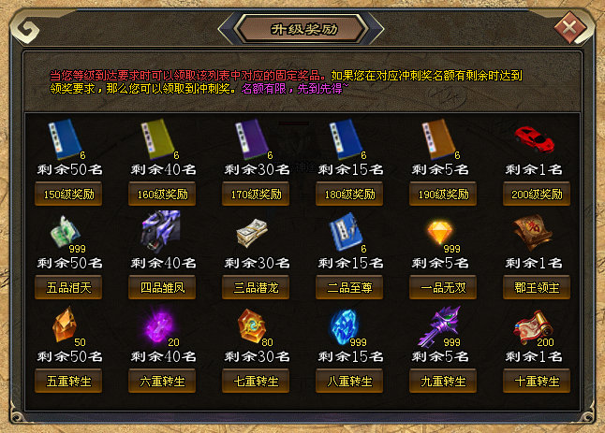Click the swirl emblem in corner
Screen dimensions: 605x433
click(x=25, y=30)
